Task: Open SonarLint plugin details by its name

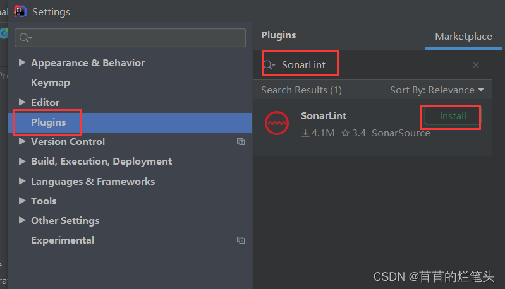Action: click(324, 116)
